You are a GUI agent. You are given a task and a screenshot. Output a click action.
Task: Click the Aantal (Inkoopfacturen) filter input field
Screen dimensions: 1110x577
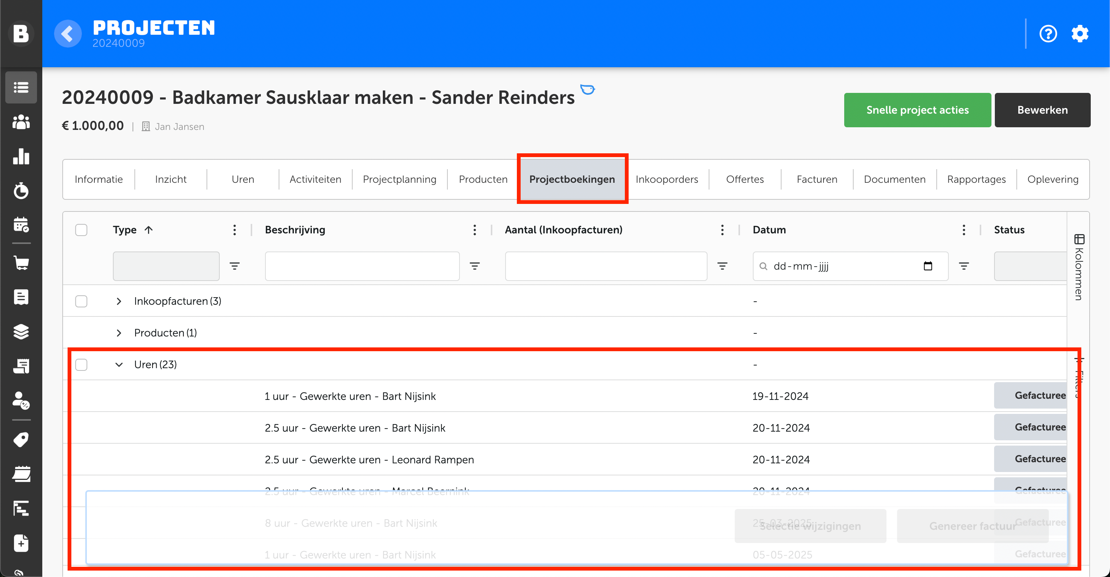[x=606, y=266]
